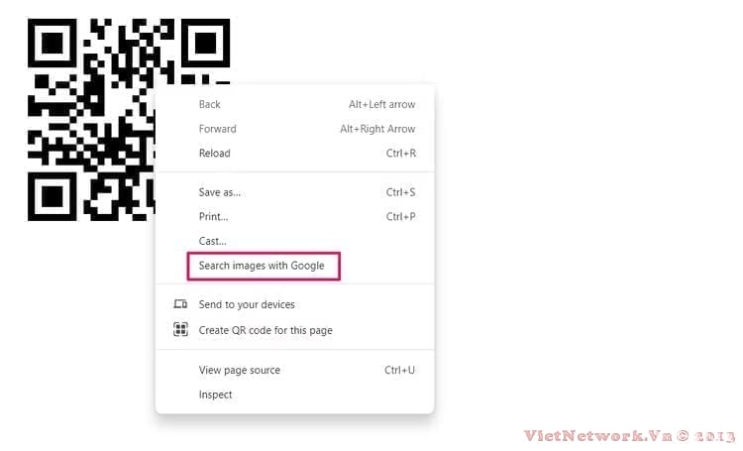Click the Alt+Left arrow shortcut text

click(382, 104)
